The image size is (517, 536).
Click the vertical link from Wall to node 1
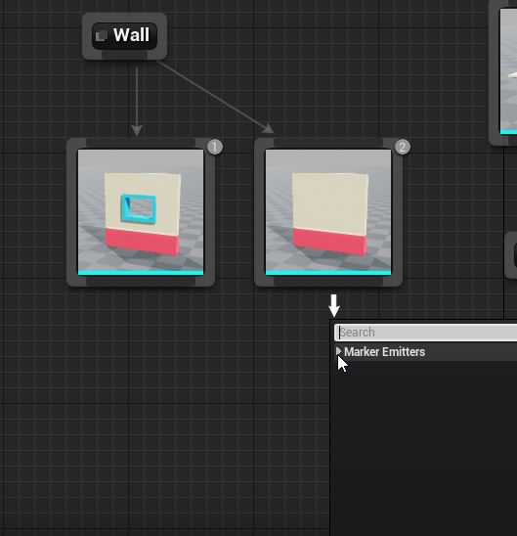pyautogui.click(x=137, y=99)
